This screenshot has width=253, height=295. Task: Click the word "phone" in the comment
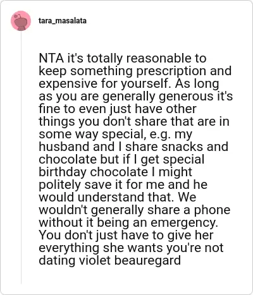pos(212,210)
